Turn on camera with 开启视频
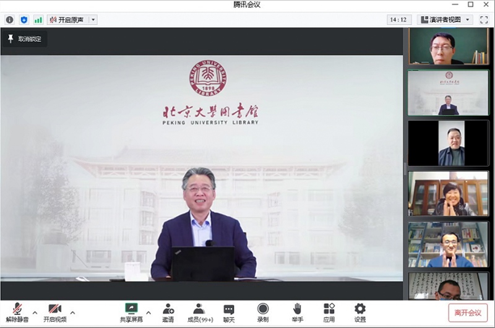Screen dimensions: 495x328 pyautogui.click(x=55, y=313)
